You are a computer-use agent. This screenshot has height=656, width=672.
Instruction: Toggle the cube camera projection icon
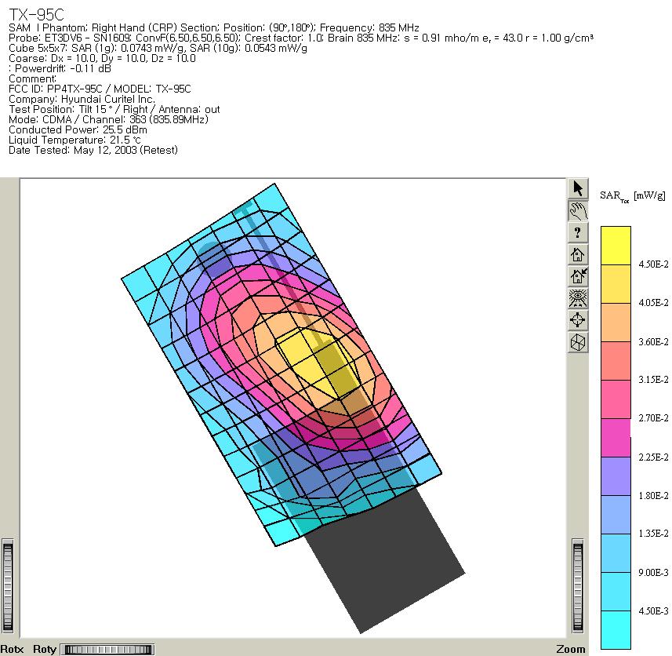(x=578, y=342)
